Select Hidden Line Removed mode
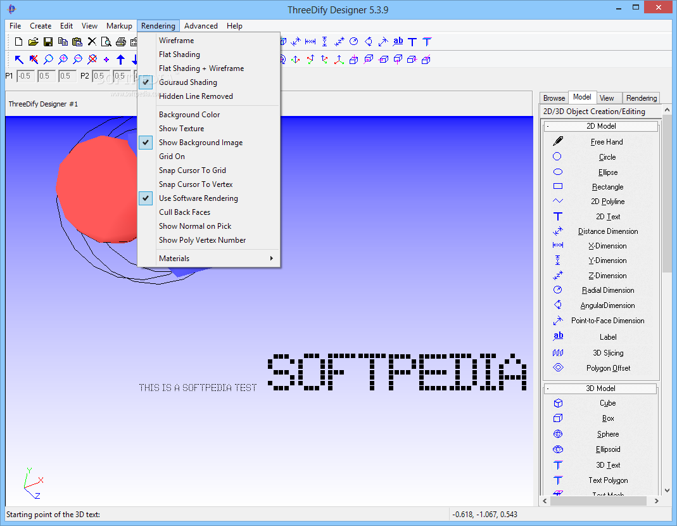677x526 pixels. coord(209,96)
